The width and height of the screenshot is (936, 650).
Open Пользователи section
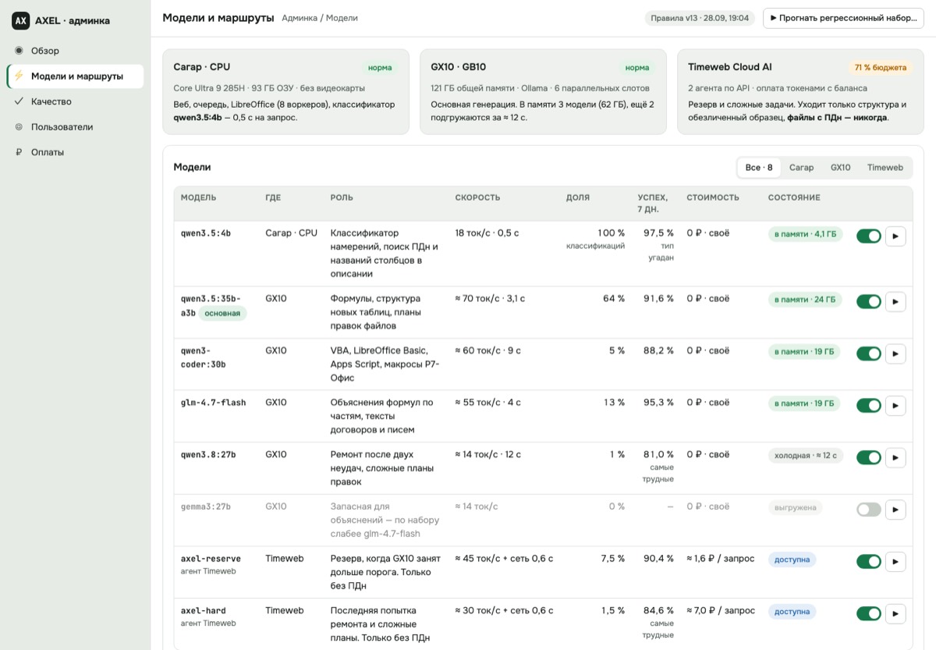point(75,127)
